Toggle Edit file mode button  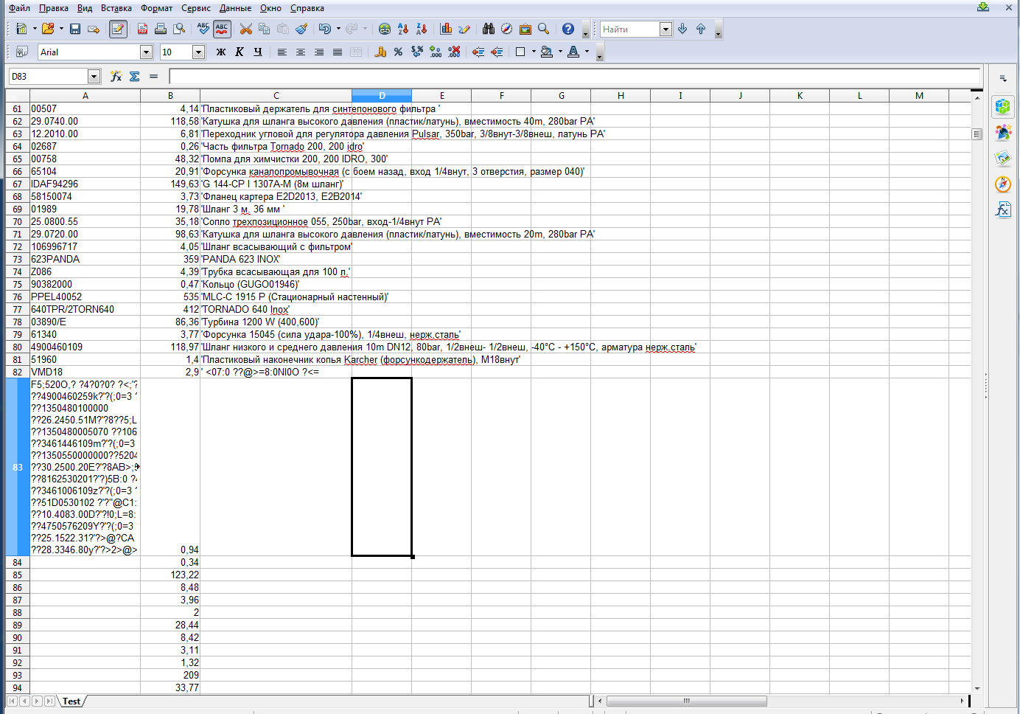click(118, 29)
